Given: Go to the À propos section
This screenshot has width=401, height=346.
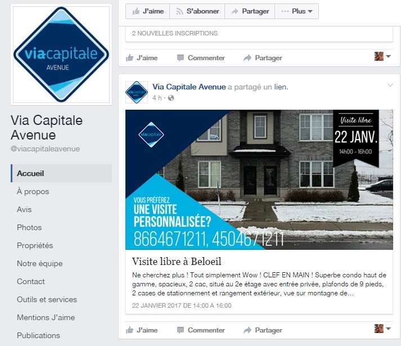Looking at the screenshot, I should pos(33,191).
